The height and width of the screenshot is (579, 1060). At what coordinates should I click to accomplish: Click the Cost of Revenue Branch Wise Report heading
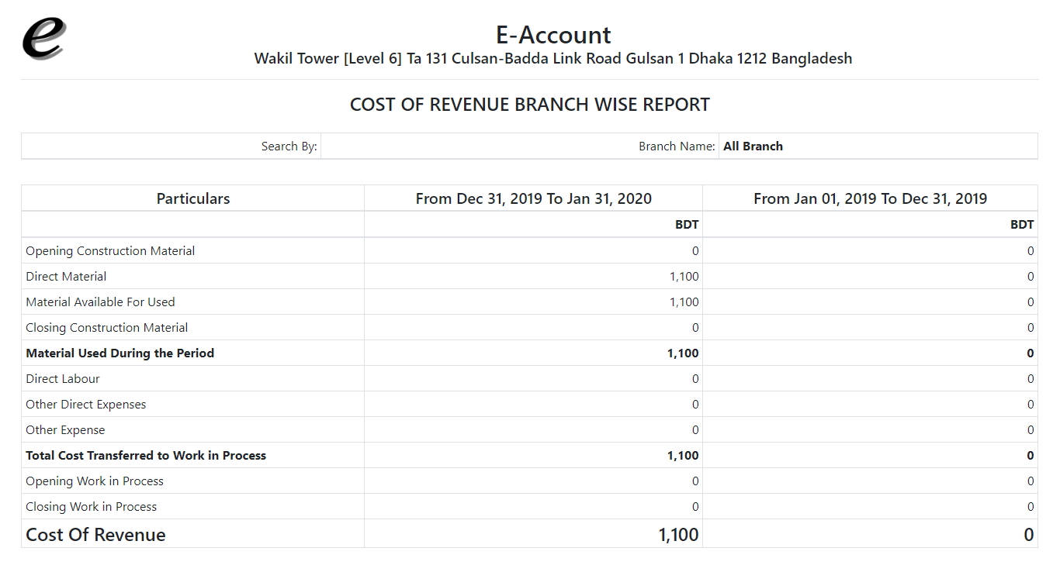pos(529,105)
